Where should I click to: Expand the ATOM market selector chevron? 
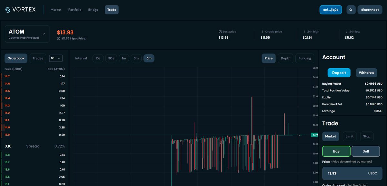tap(44, 34)
